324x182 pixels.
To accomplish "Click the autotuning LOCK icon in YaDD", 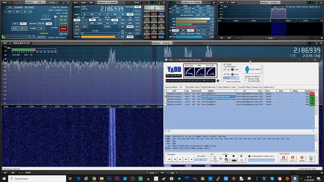I will point(232,70).
